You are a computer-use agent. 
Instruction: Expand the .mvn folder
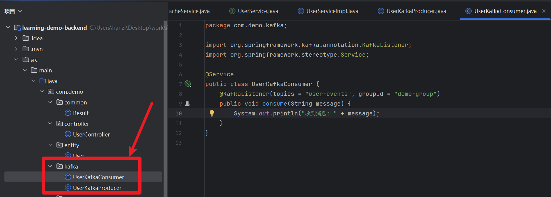point(16,49)
